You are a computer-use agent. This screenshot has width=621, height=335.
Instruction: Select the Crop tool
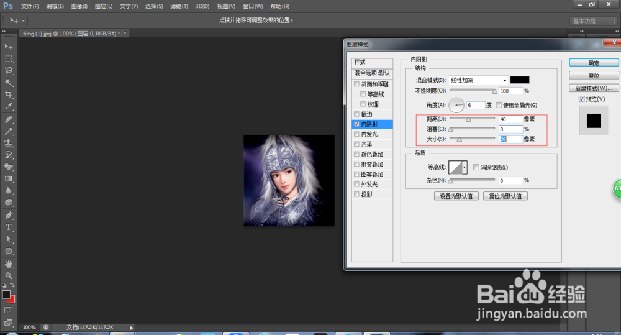point(8,94)
